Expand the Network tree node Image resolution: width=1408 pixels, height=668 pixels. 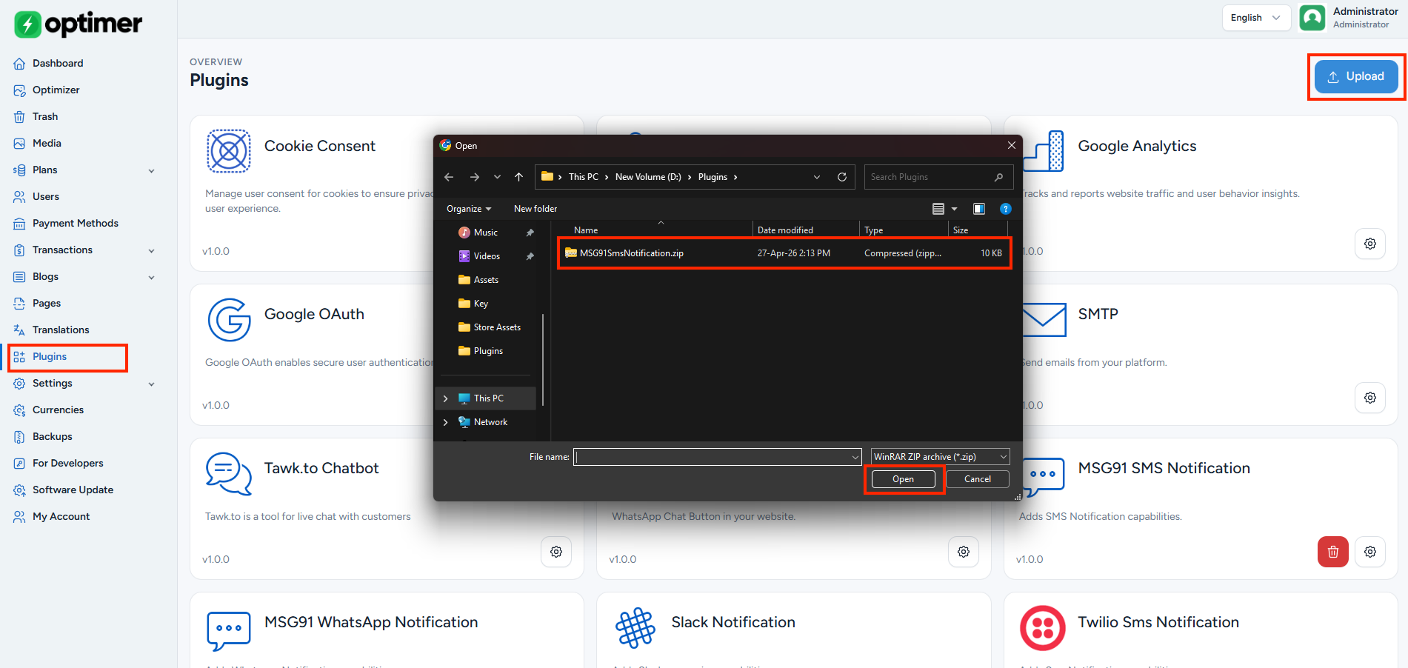[445, 422]
